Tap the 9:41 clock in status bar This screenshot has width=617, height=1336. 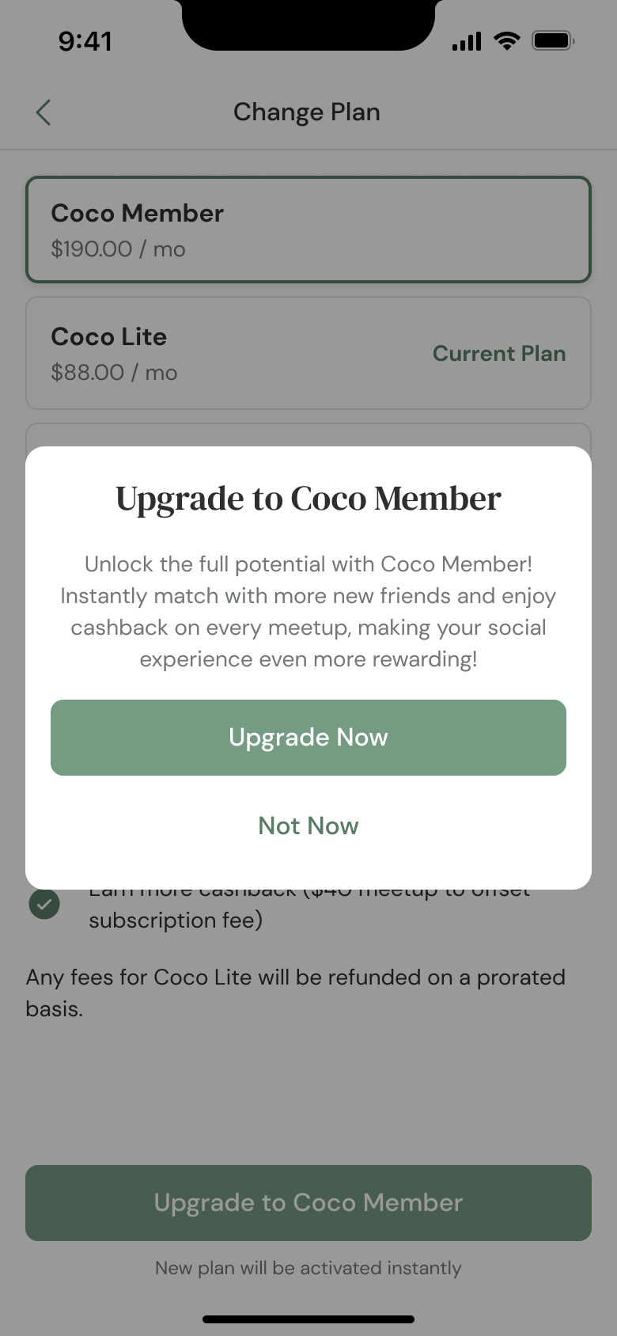click(85, 41)
